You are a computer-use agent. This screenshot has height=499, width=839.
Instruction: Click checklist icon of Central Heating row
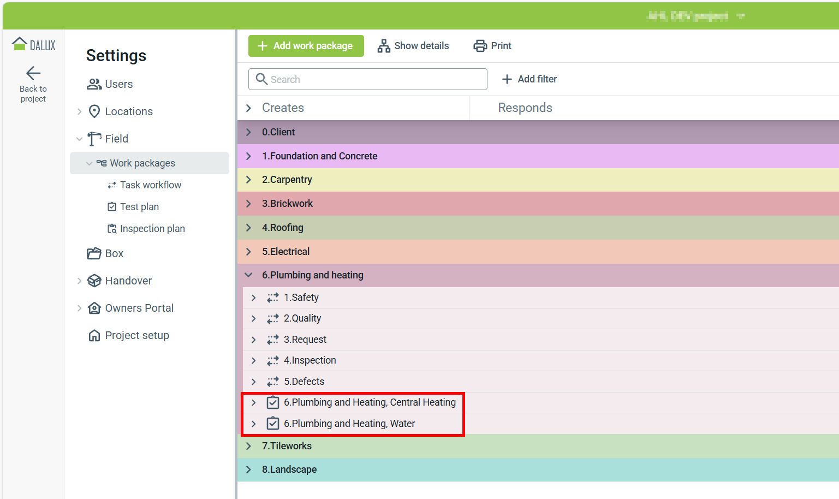coord(273,402)
